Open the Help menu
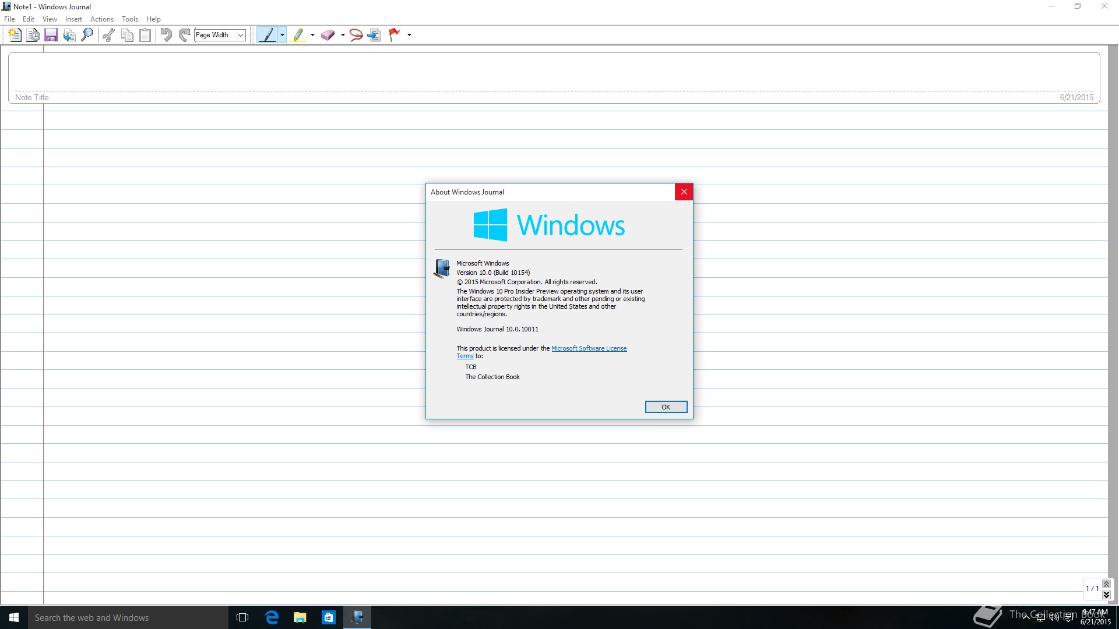1119x629 pixels. pos(153,19)
